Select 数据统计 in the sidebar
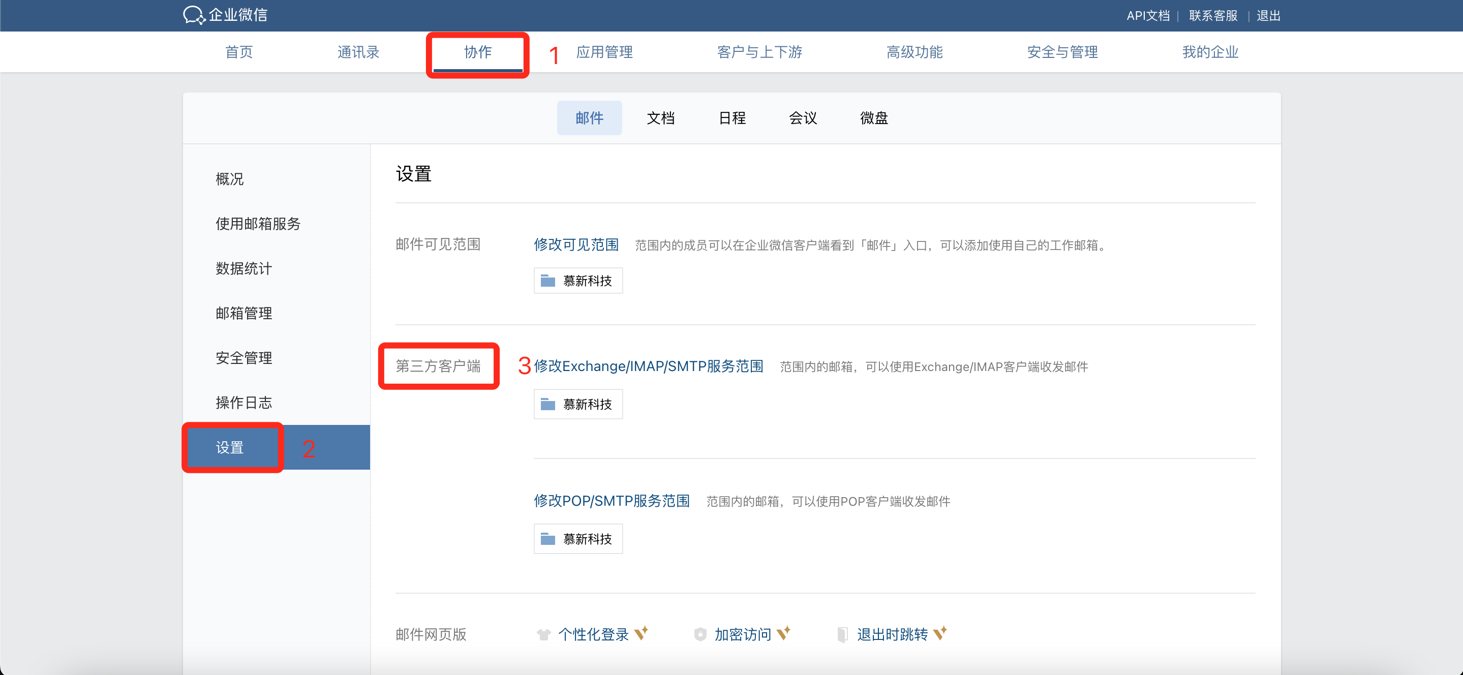 (243, 268)
